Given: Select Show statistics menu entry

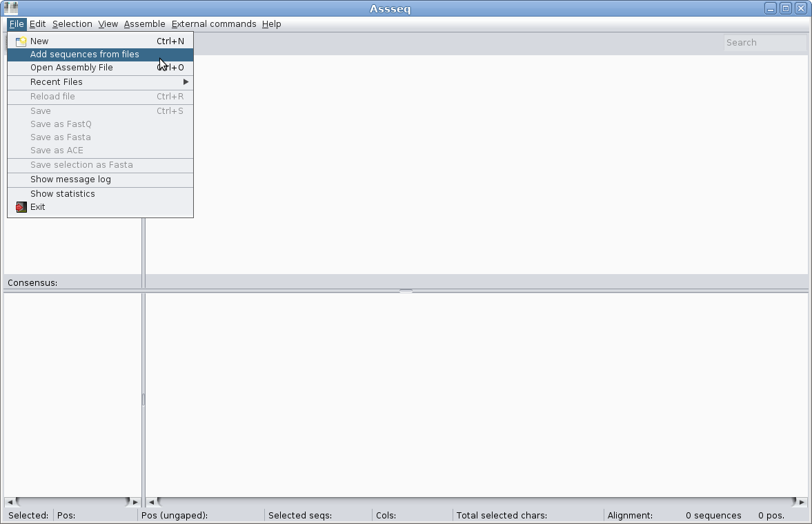Looking at the screenshot, I should (x=101, y=194).
